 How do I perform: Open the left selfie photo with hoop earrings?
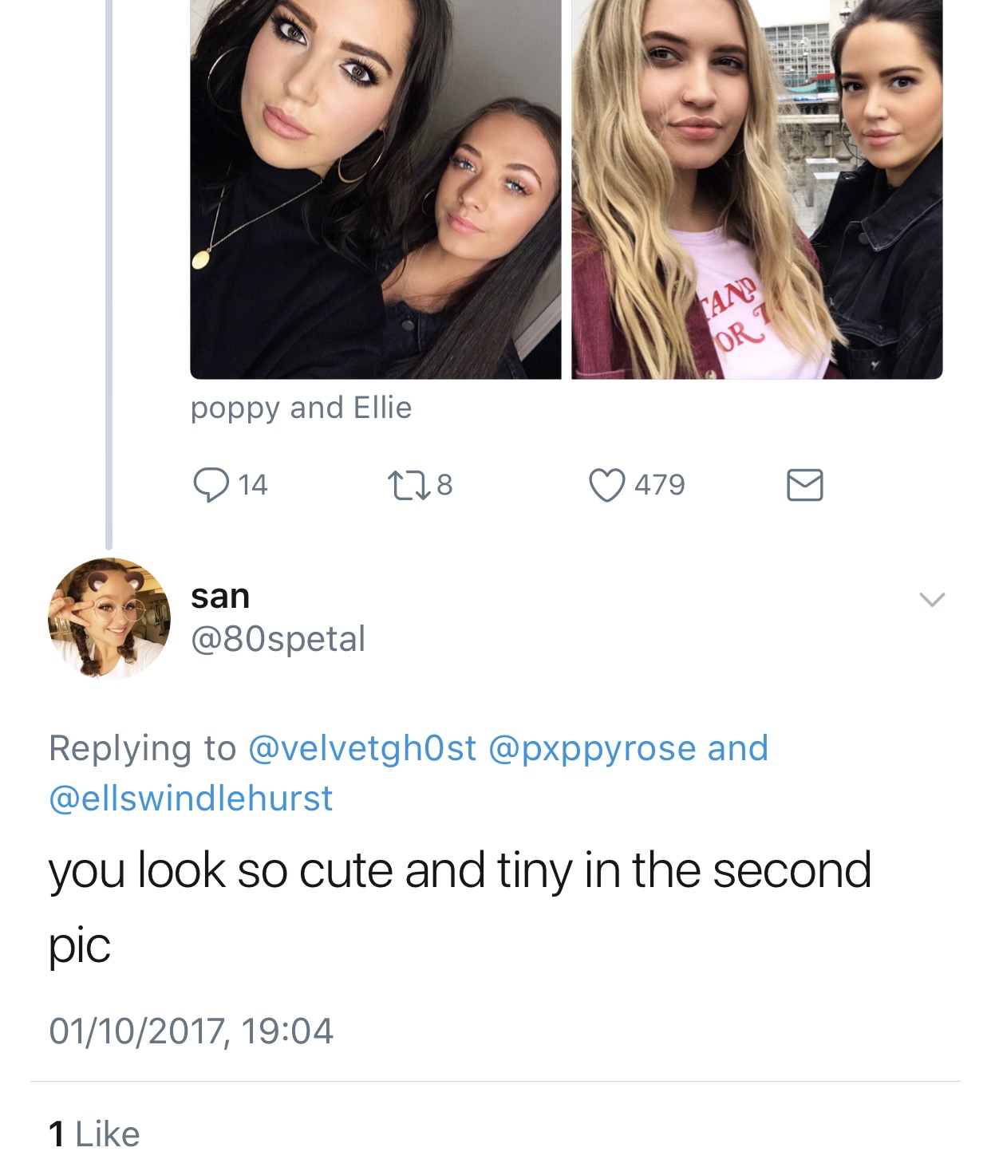tap(375, 189)
